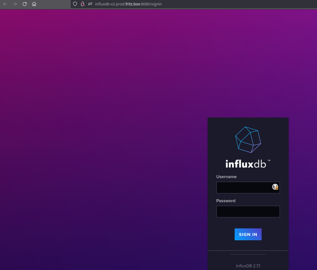Reload the page with the refresh icon
Screen dimensions: 317x270
tap(25, 4)
